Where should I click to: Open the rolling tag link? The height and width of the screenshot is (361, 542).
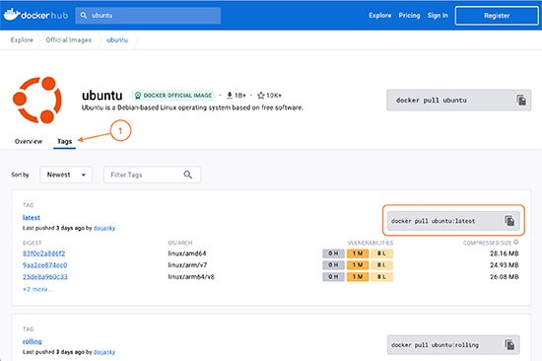(33, 341)
